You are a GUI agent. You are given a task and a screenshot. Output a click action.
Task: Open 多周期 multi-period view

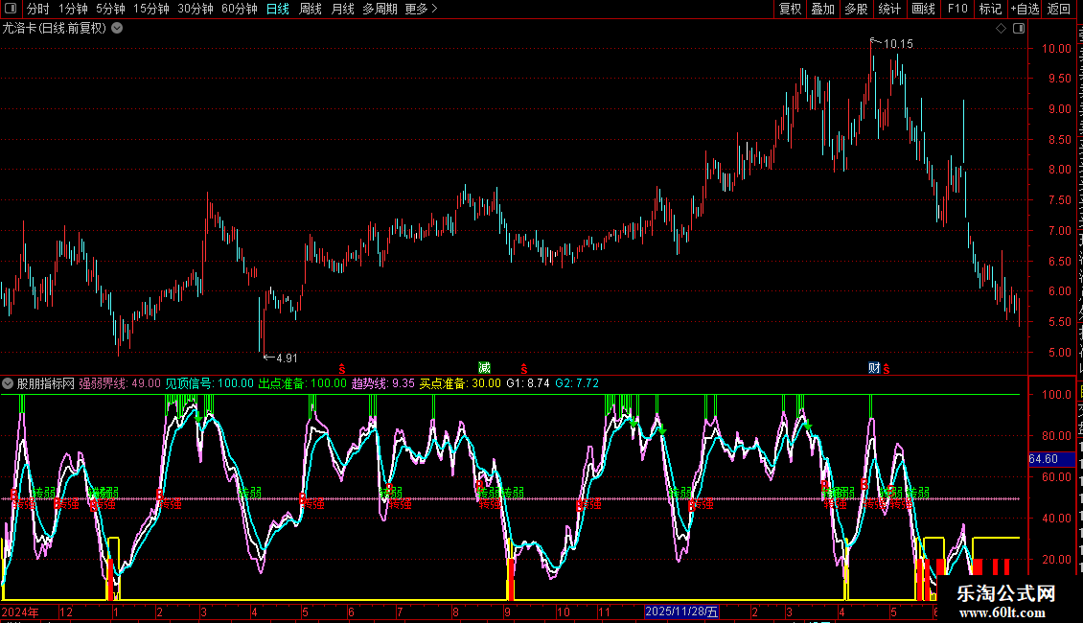coord(380,9)
